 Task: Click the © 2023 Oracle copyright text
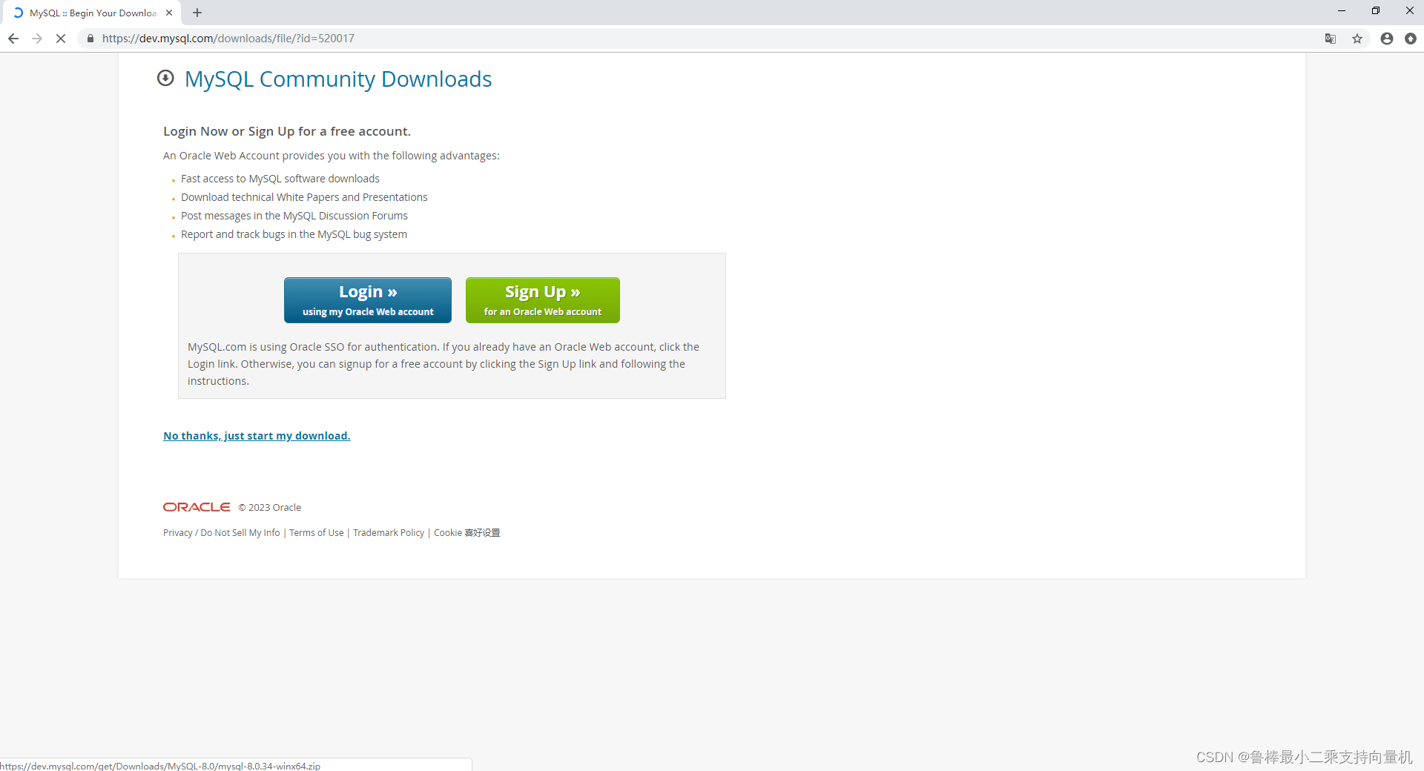coord(270,508)
